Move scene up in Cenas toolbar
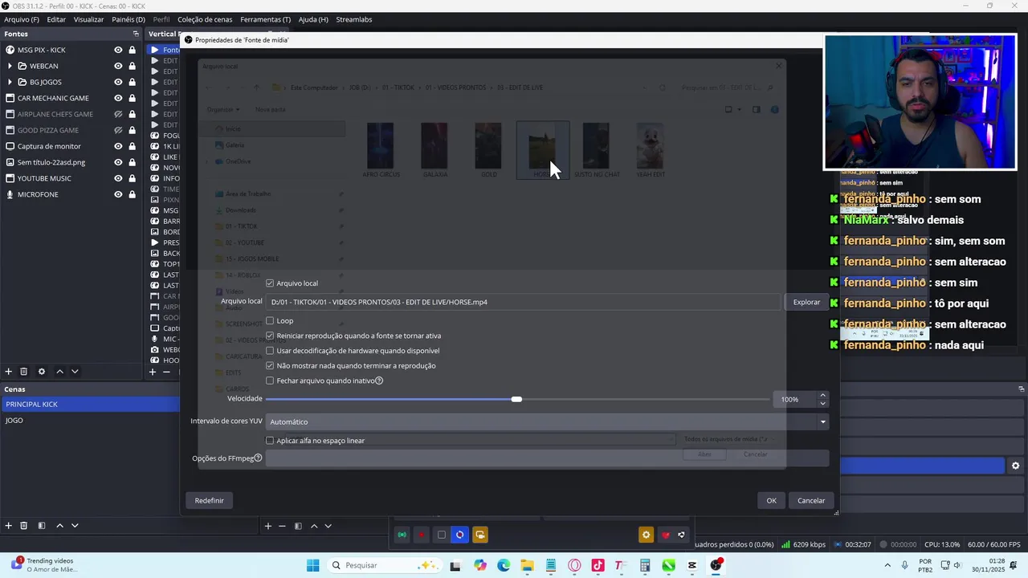This screenshot has width=1028, height=578. point(59,526)
